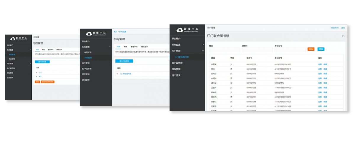This screenshot has height=141, width=355.
Task: Focus the 身份证号 search input field
Action: [x=290, y=50]
